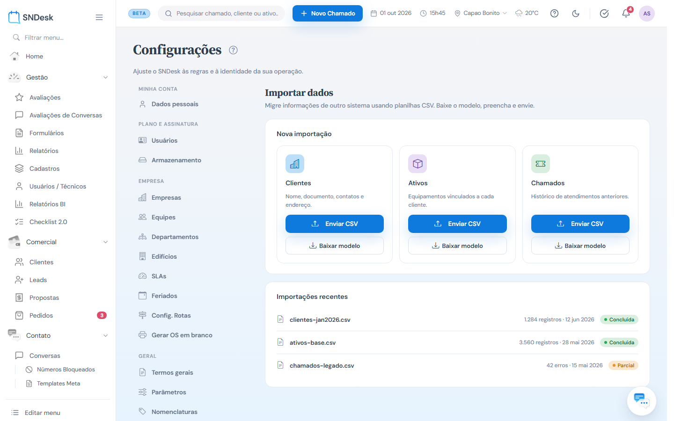Image resolution: width=674 pixels, height=421 pixels.
Task: Click the calendar date 01 out 2026
Action: coord(391,13)
